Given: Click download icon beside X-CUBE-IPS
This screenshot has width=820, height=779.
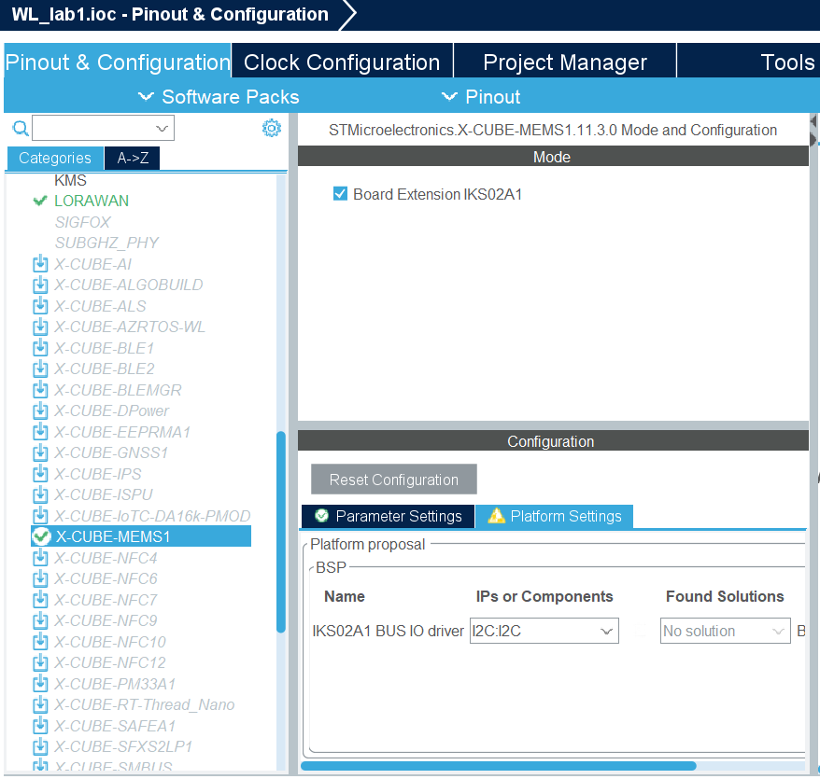Looking at the screenshot, I should click(40, 474).
